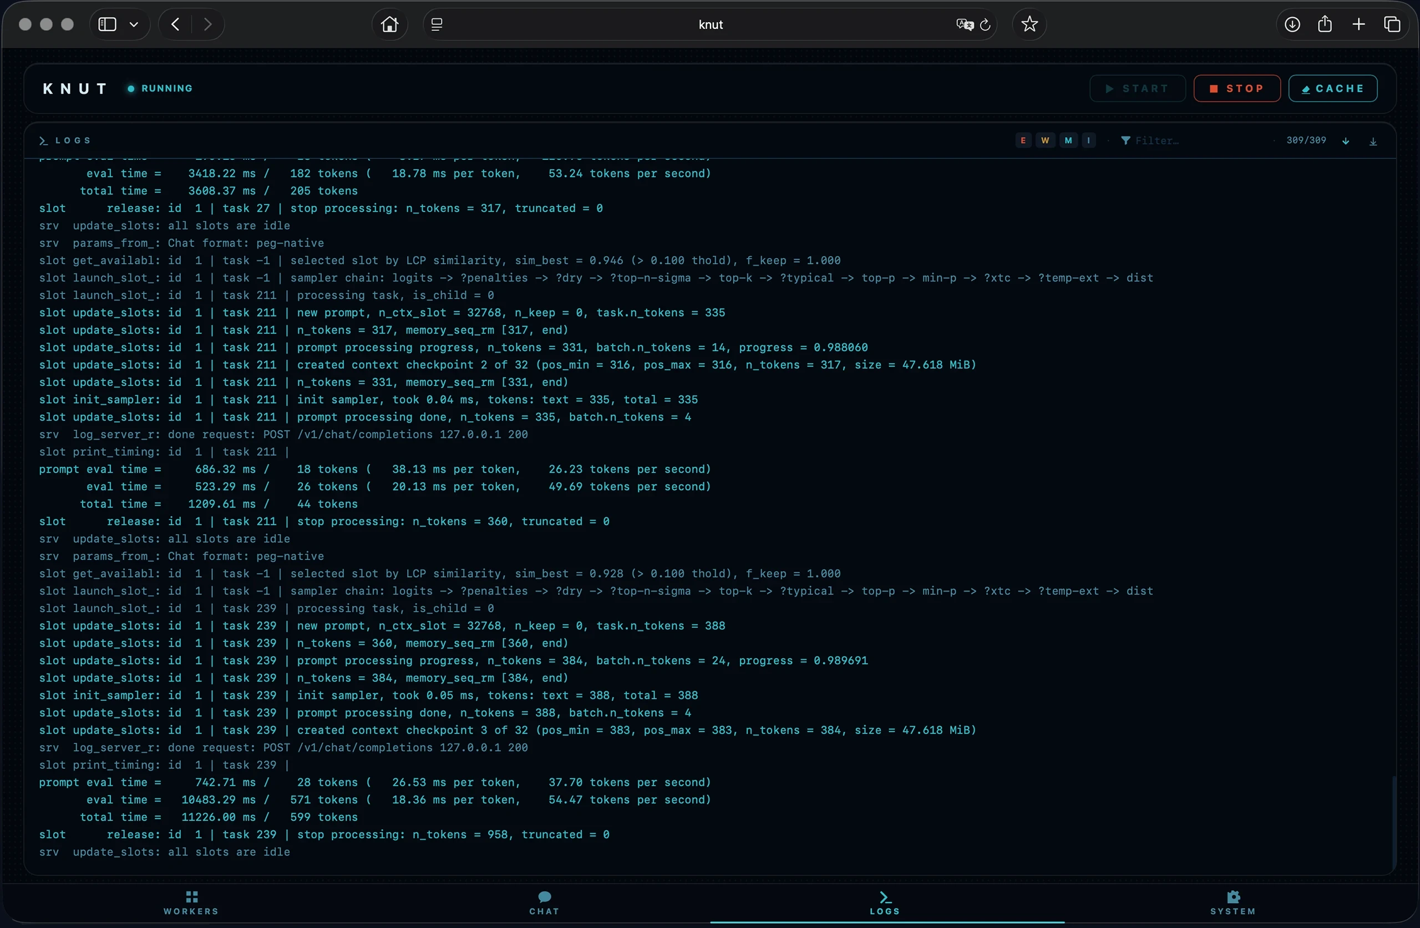Open the Cache view
This screenshot has width=1420, height=928.
click(1333, 88)
